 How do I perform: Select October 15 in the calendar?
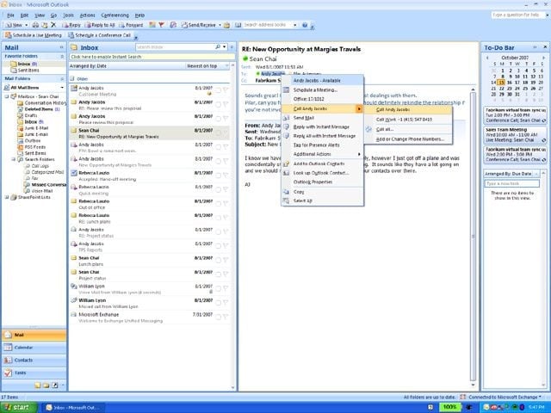(501, 83)
